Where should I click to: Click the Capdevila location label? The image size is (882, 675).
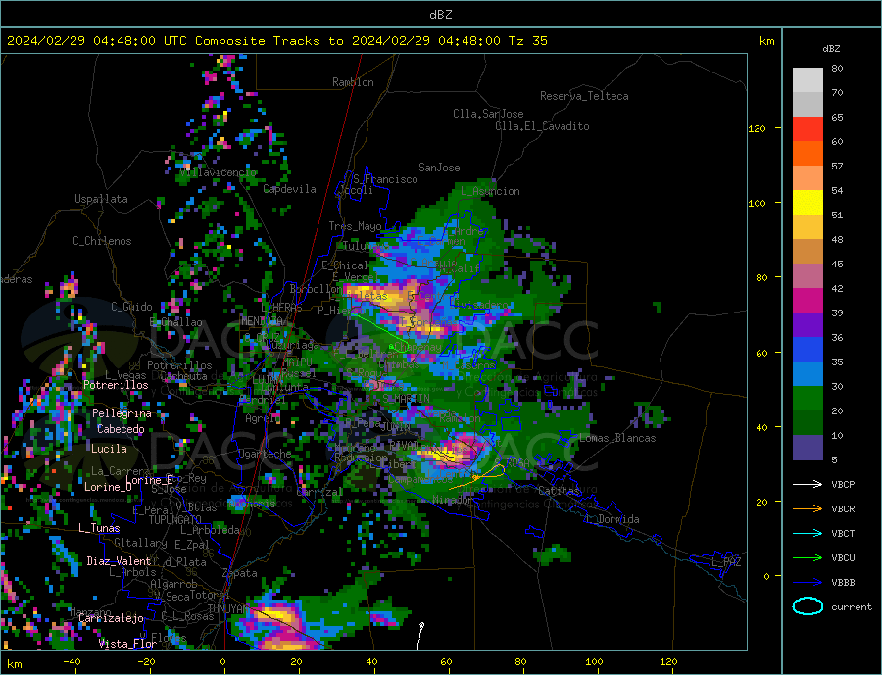click(x=290, y=189)
